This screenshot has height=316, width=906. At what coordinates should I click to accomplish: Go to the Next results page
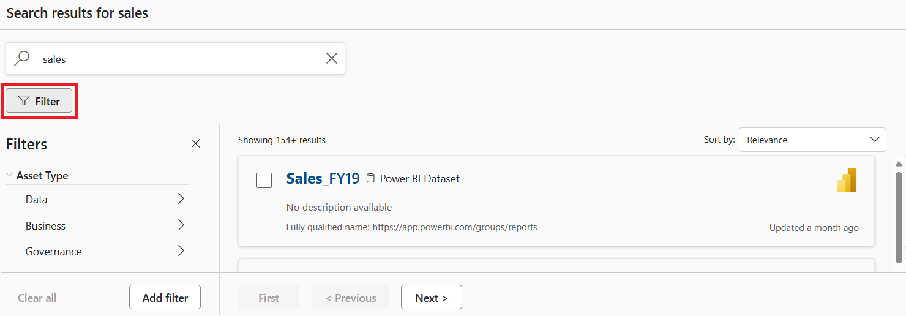point(431,298)
